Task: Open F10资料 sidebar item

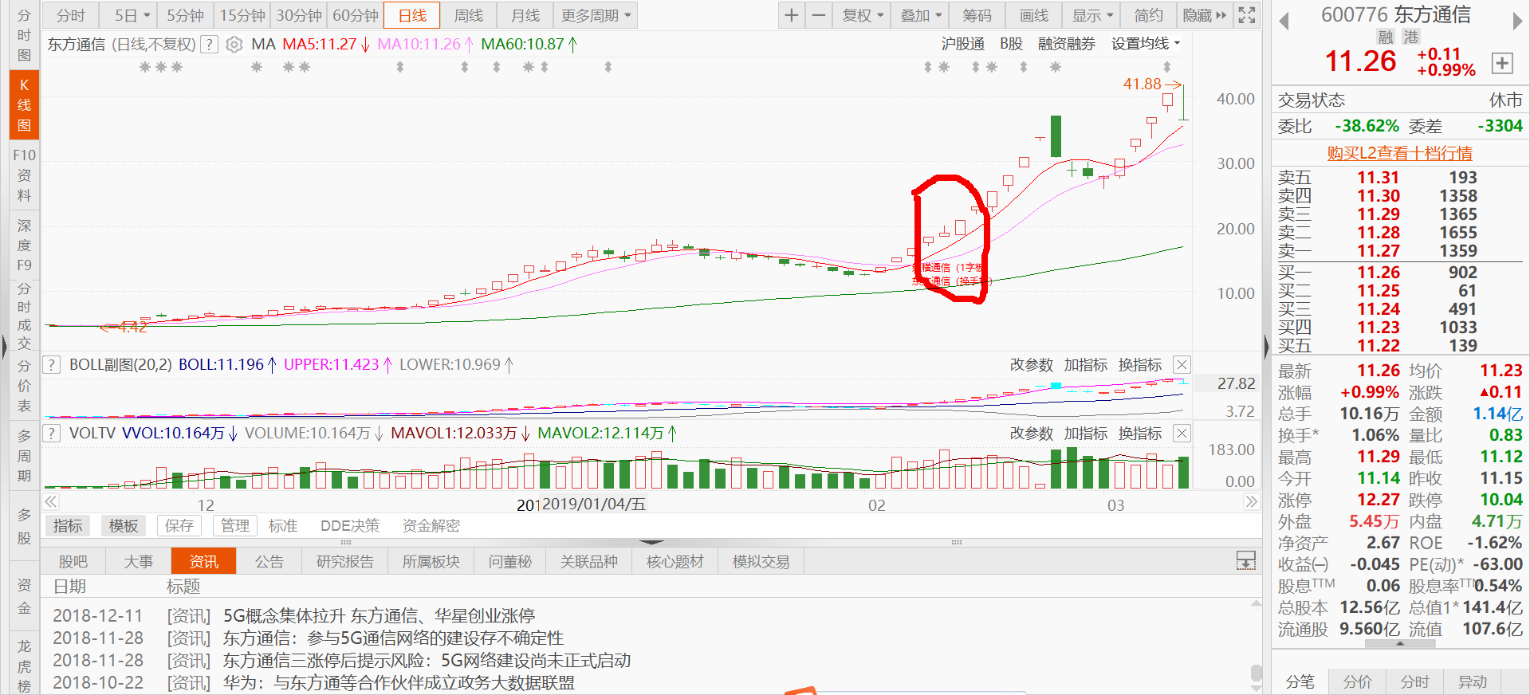Action: pos(24,175)
